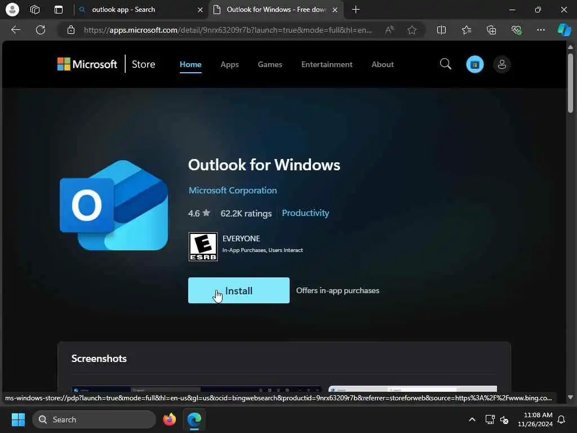Viewport: 577px width, 433px height.
Task: Open the tab actions menu icon
Action: click(59, 10)
